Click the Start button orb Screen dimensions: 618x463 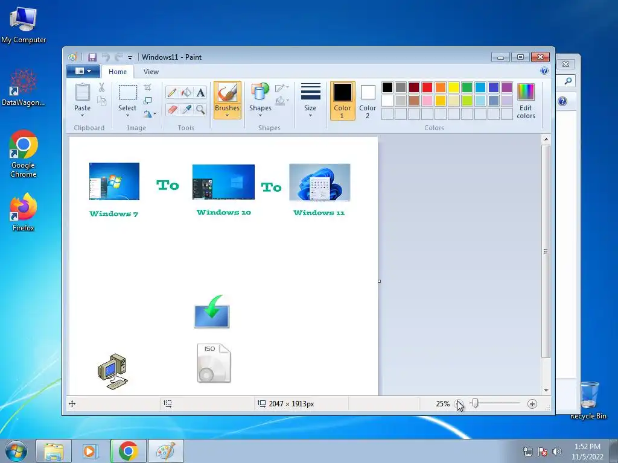coord(16,451)
